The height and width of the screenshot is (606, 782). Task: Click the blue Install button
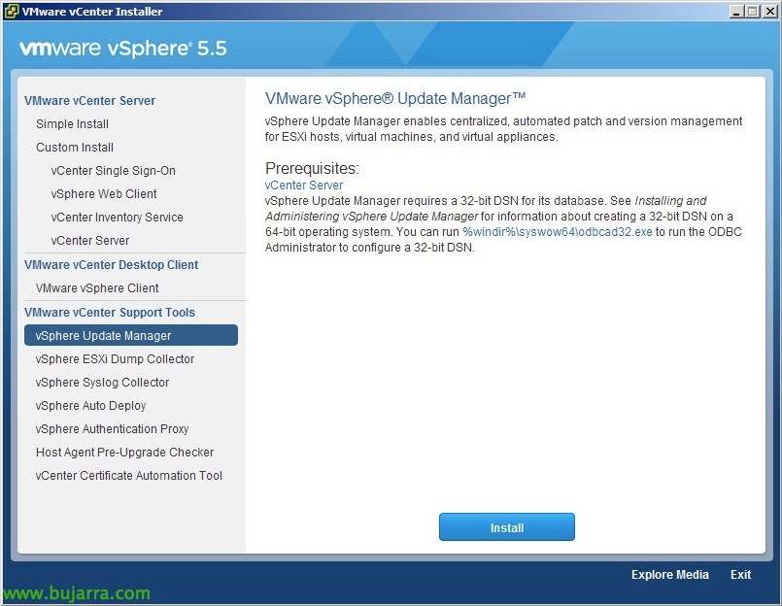[507, 527]
